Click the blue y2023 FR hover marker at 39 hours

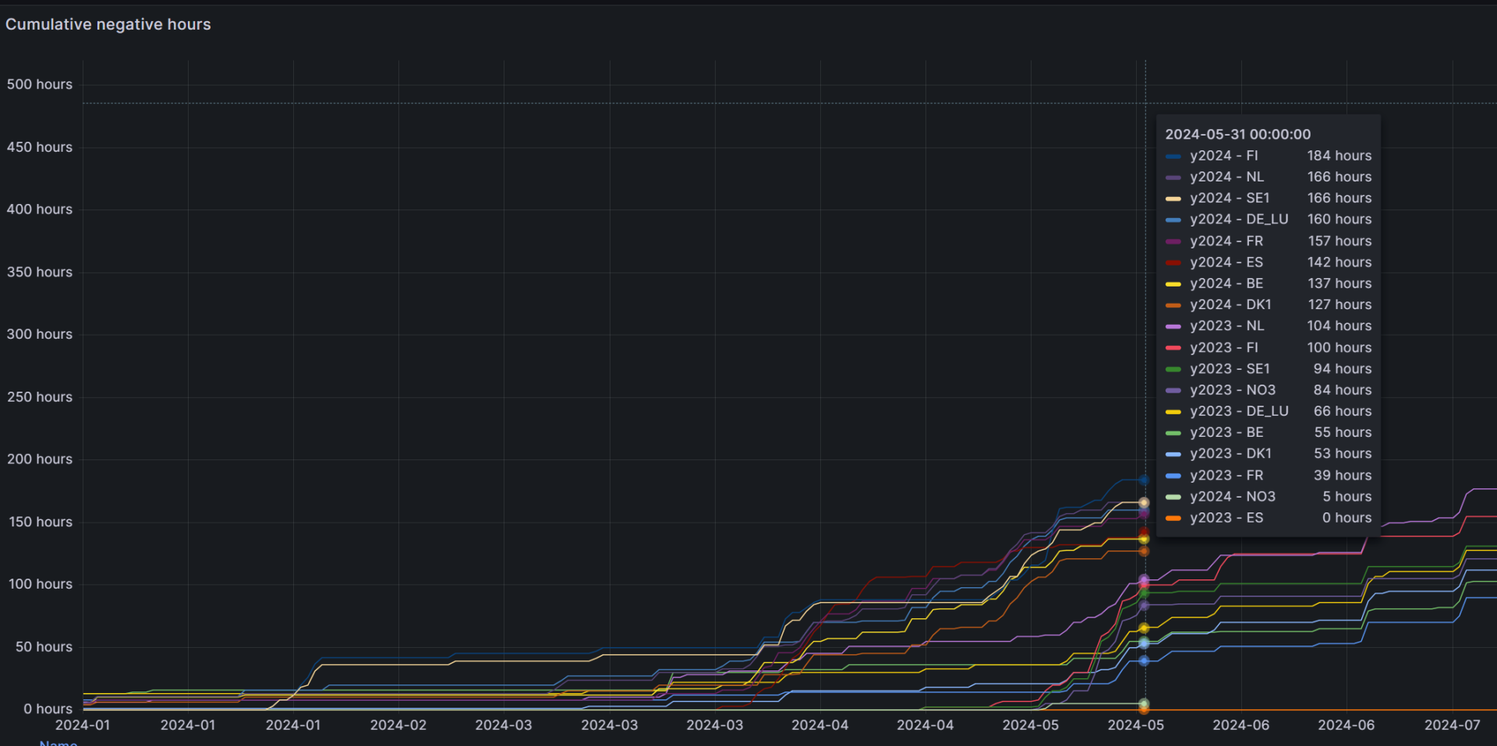[1144, 661]
